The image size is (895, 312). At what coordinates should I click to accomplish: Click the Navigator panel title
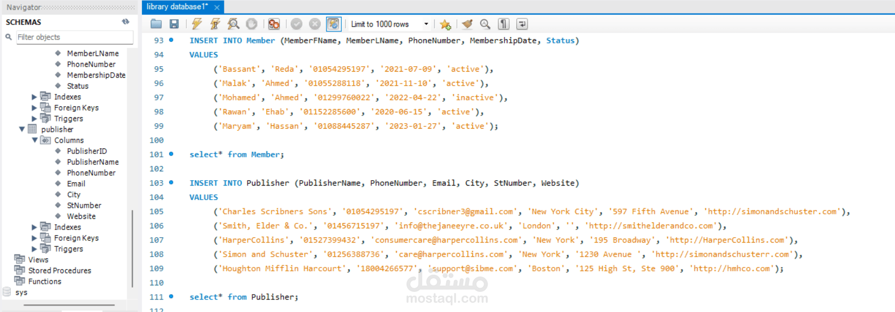coord(23,7)
